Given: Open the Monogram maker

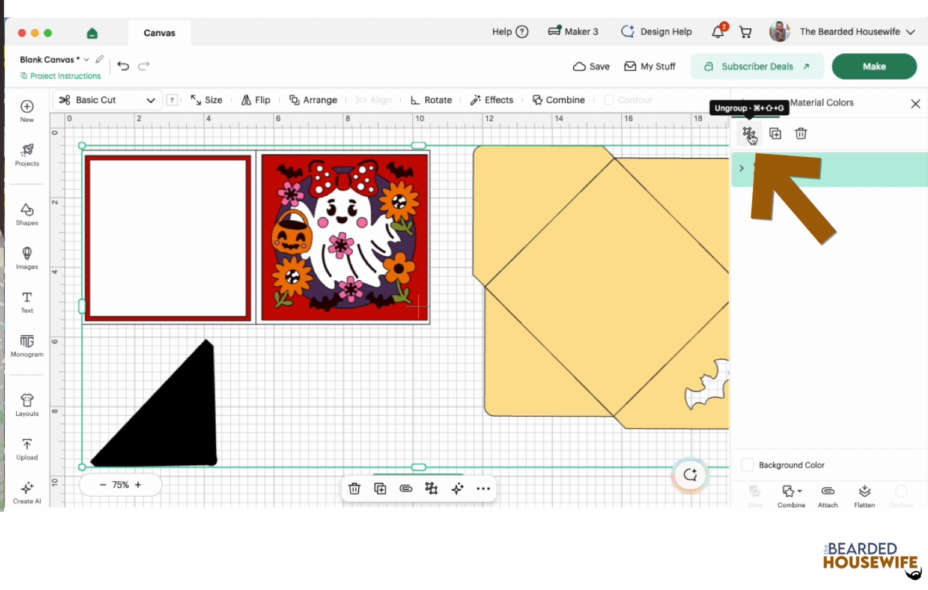Looking at the screenshot, I should point(27,346).
